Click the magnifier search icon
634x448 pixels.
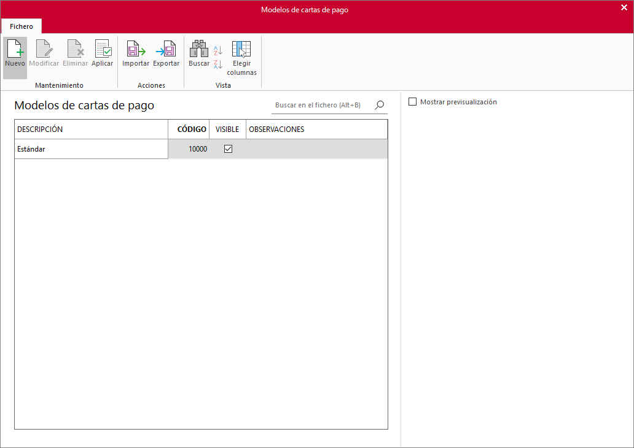tap(379, 105)
